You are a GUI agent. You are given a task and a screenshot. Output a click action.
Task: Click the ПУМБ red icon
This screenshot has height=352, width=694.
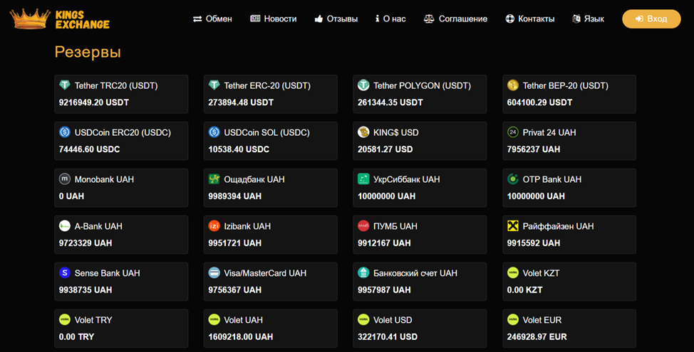(363, 226)
